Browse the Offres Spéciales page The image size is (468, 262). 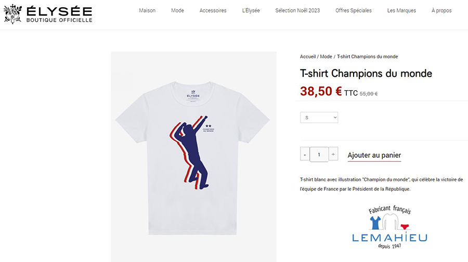[354, 11]
